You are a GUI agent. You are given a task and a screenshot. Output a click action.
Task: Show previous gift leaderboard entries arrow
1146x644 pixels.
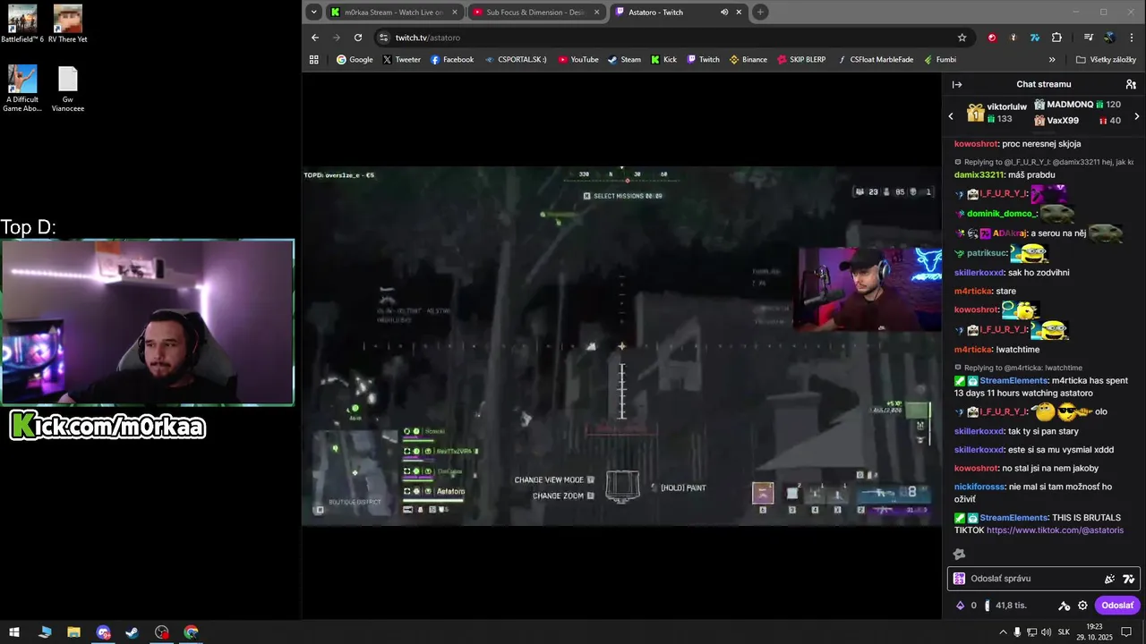[x=951, y=116]
